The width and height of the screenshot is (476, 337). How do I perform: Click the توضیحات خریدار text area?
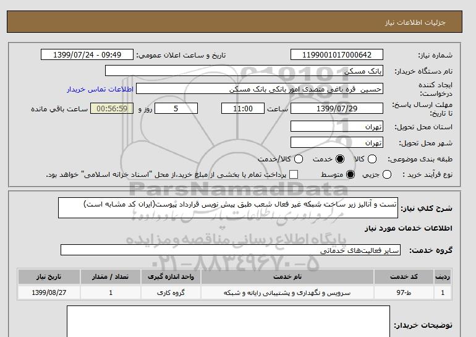coord(228,322)
